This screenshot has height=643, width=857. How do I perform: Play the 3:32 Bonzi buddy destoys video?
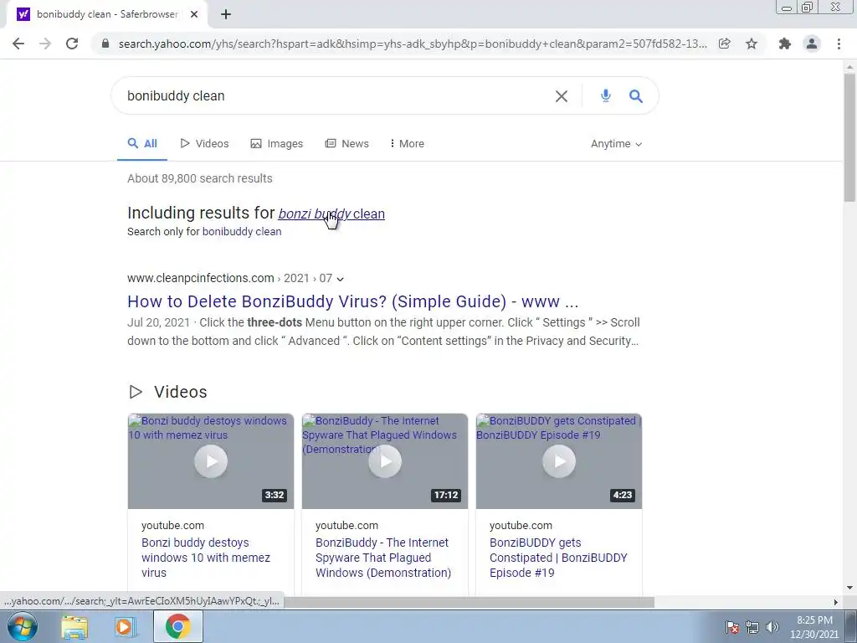tap(211, 461)
